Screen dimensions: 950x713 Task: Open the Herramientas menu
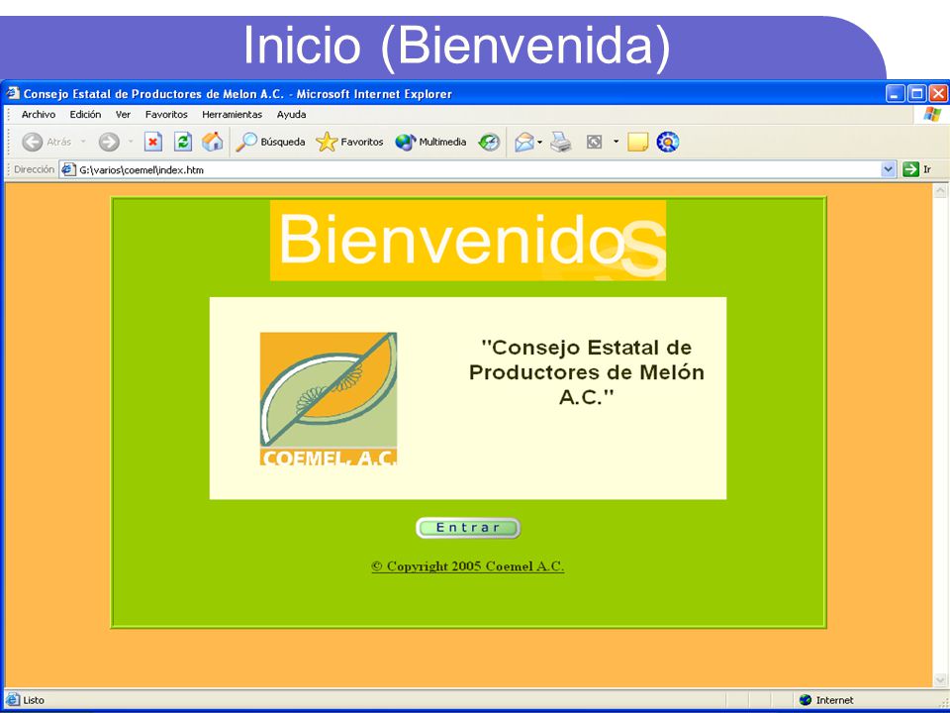click(x=232, y=115)
